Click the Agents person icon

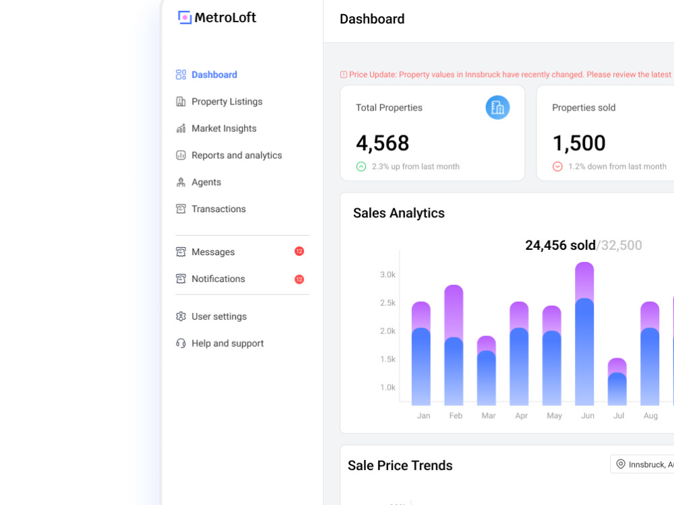[x=181, y=182]
